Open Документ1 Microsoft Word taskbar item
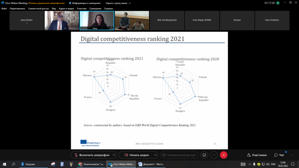The height and width of the screenshot is (168, 299). (151, 164)
